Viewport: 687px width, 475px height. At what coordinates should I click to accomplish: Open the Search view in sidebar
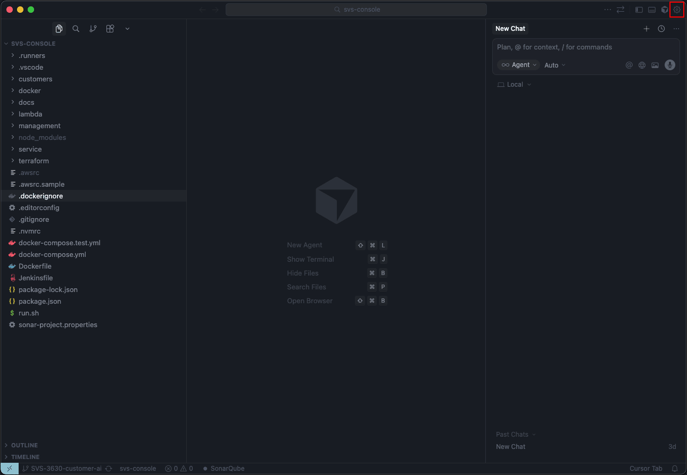tap(76, 29)
